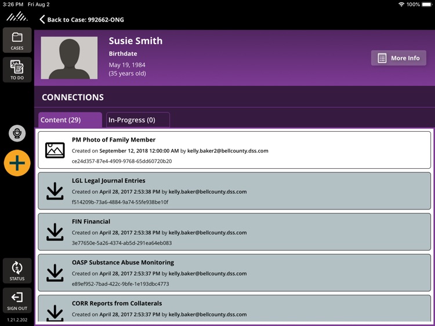The height and width of the screenshot is (326, 435).
Task: Select the OASP Substance Abuse Monitoring title
Action: (x=123, y=262)
